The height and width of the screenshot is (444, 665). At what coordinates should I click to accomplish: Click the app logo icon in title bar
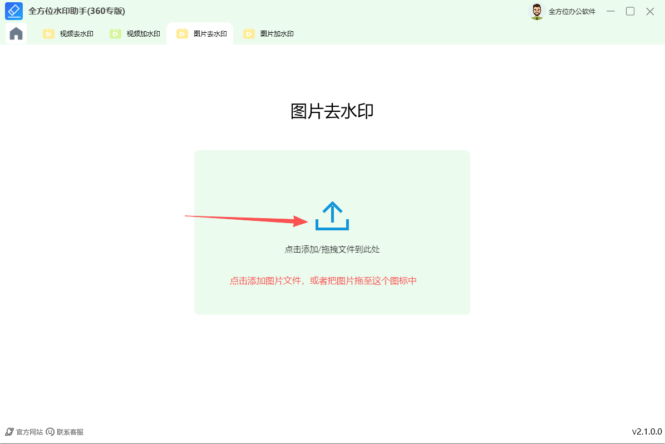[x=14, y=11]
